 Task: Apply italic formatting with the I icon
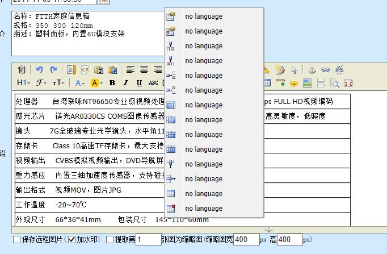(x=125, y=83)
